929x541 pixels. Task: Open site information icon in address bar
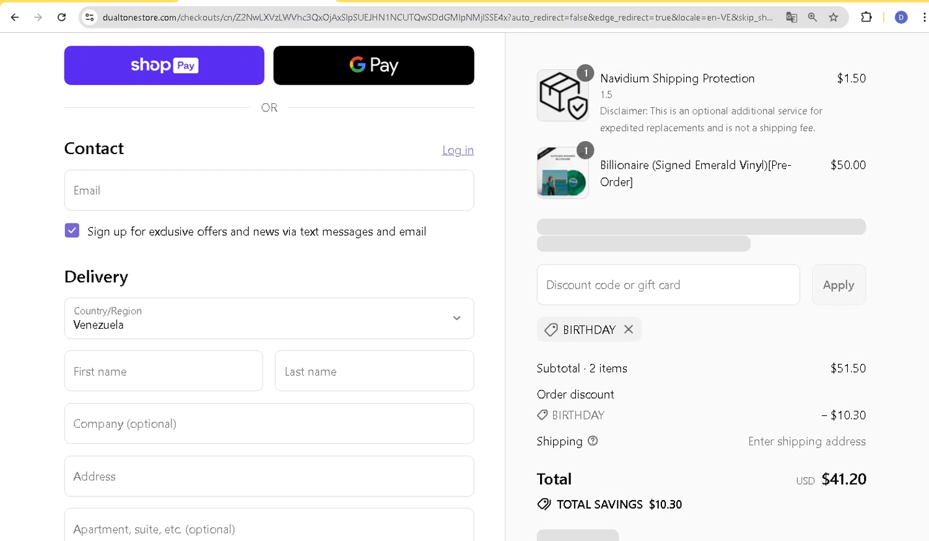(x=90, y=17)
